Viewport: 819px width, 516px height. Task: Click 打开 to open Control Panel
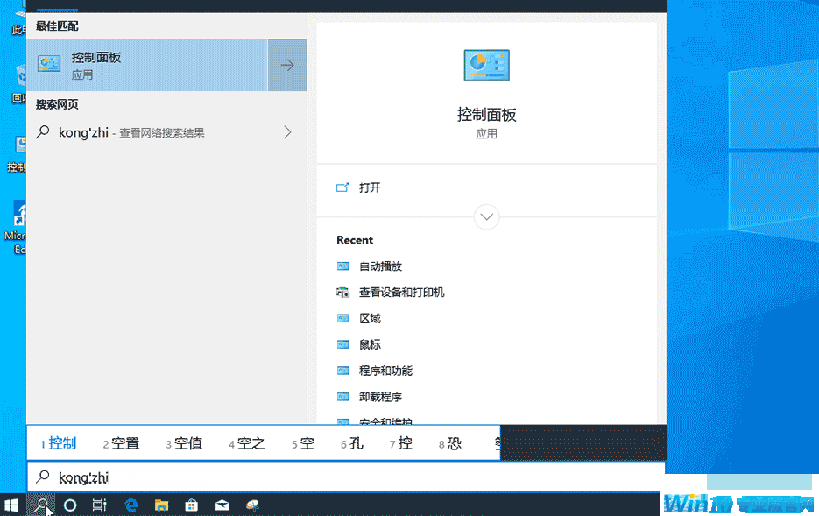pos(370,187)
